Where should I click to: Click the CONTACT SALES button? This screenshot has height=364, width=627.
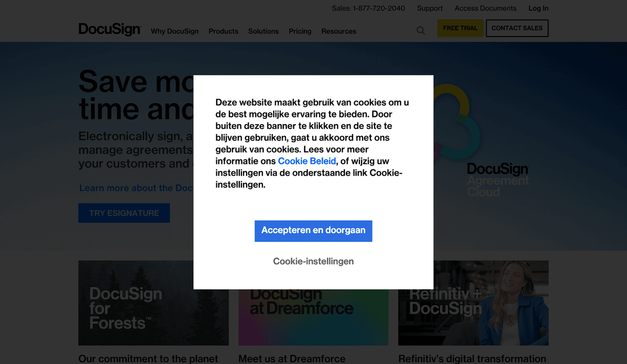coord(517,28)
